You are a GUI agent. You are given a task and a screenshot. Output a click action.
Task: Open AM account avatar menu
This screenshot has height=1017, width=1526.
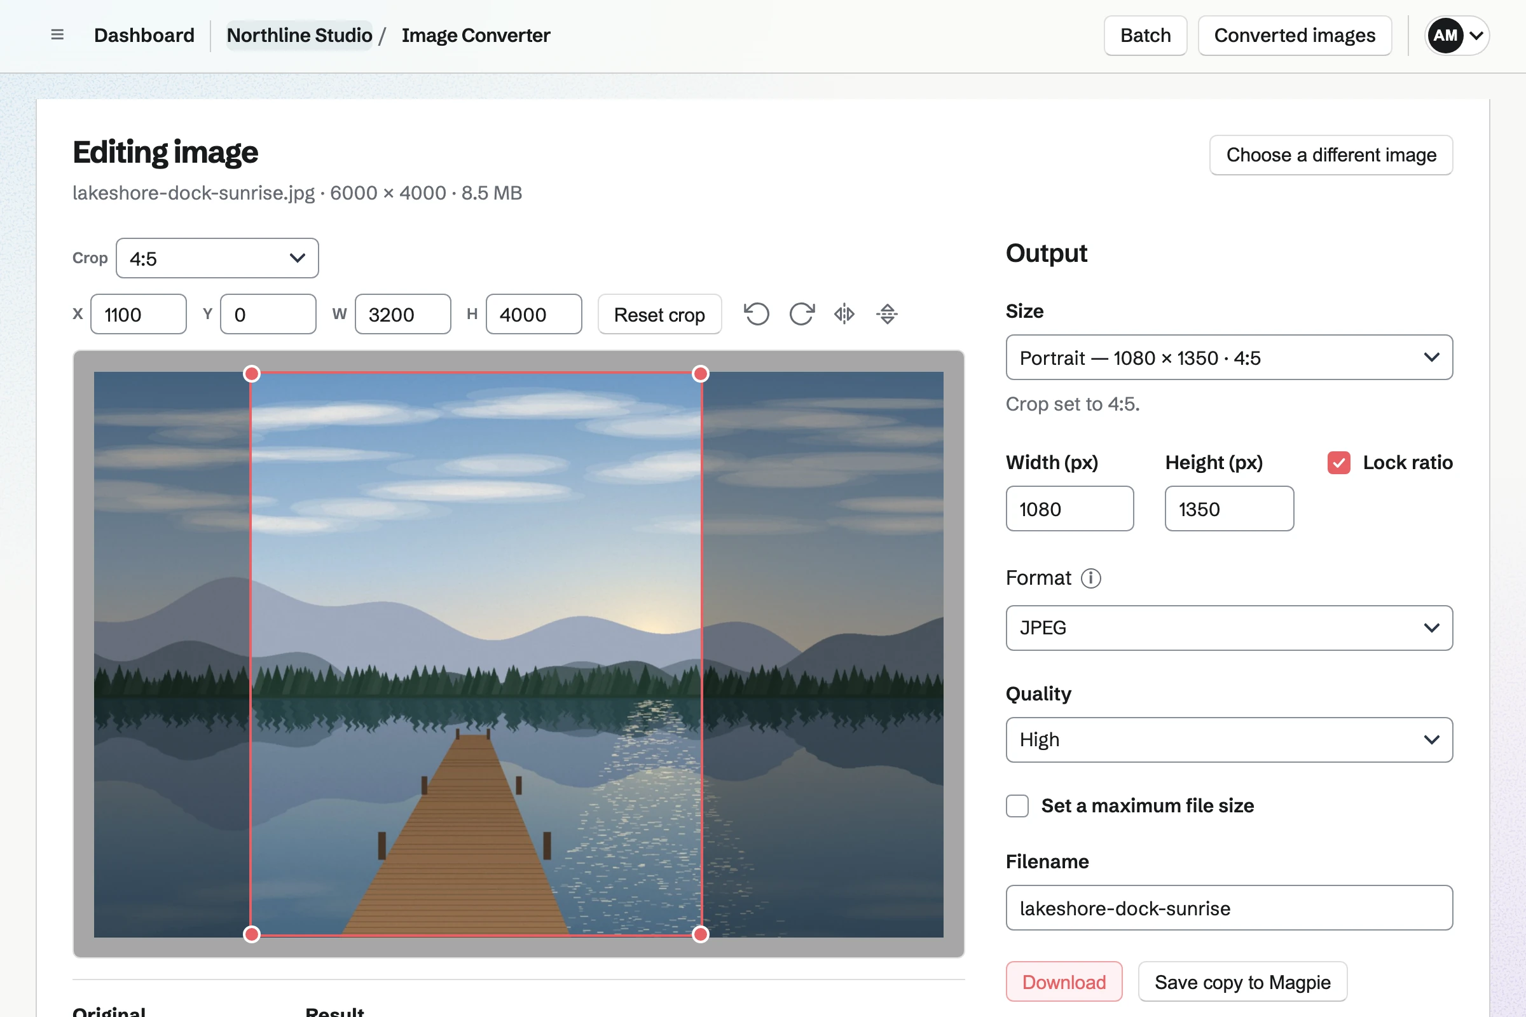(x=1457, y=35)
